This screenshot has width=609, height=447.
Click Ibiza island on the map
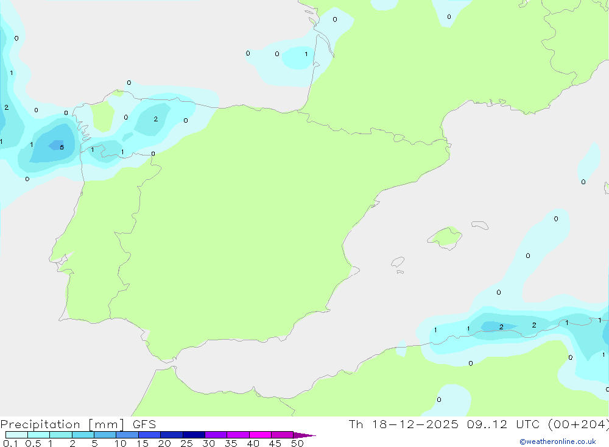click(x=398, y=262)
